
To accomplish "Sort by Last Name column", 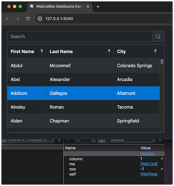I will (109, 51).
